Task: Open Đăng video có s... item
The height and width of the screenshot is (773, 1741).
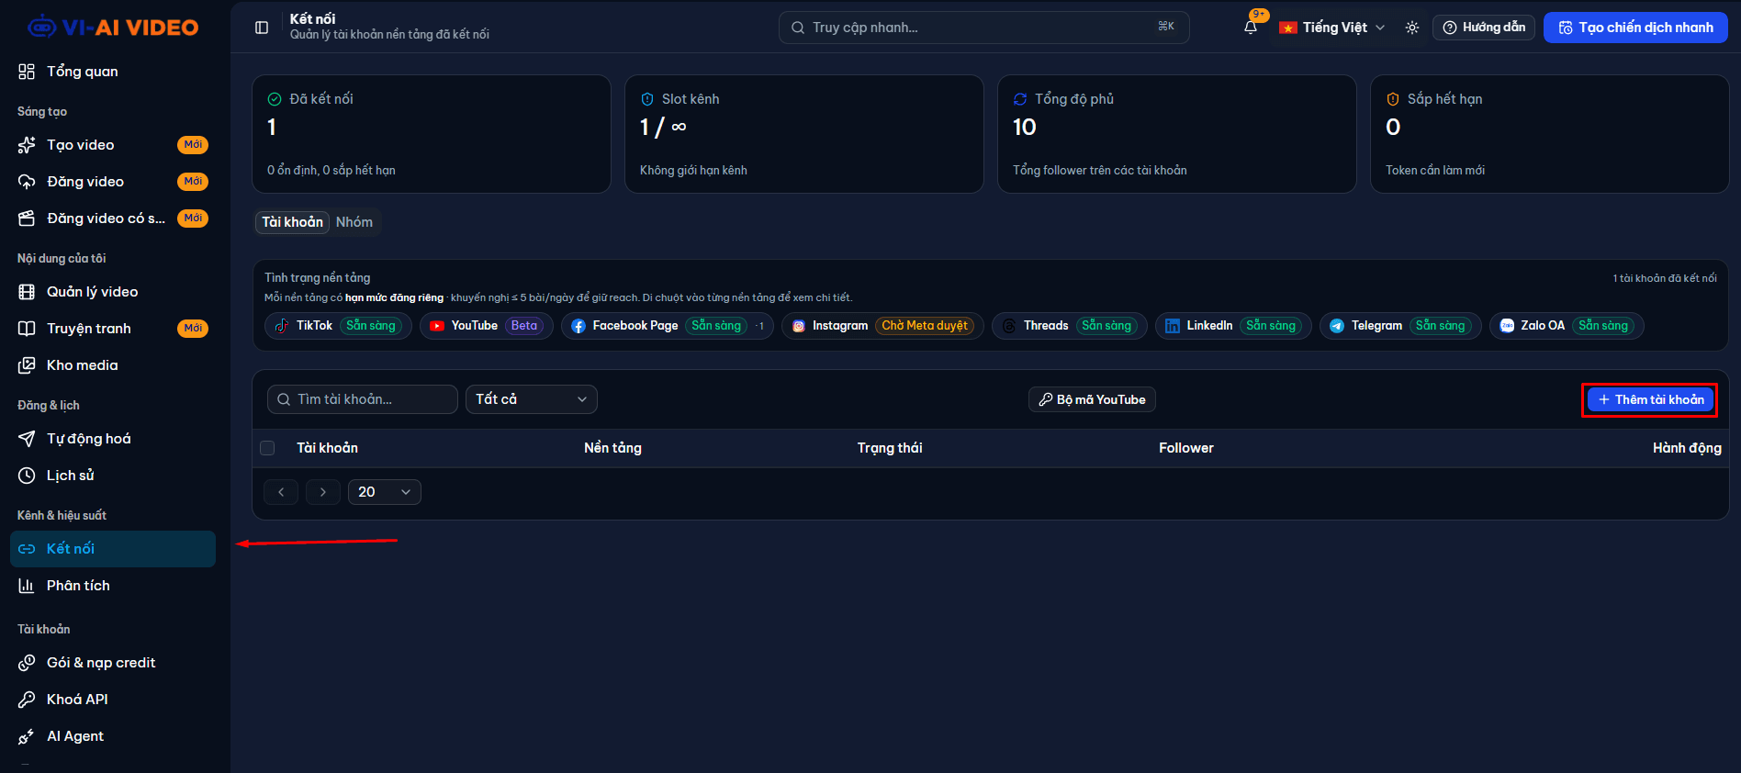Action: 113,218
